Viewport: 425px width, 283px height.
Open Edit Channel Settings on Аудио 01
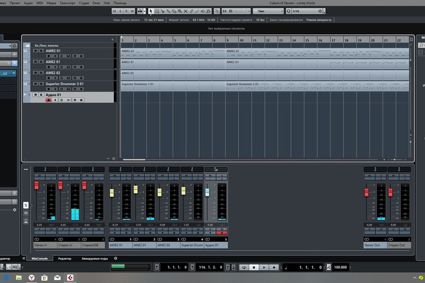pos(62,100)
